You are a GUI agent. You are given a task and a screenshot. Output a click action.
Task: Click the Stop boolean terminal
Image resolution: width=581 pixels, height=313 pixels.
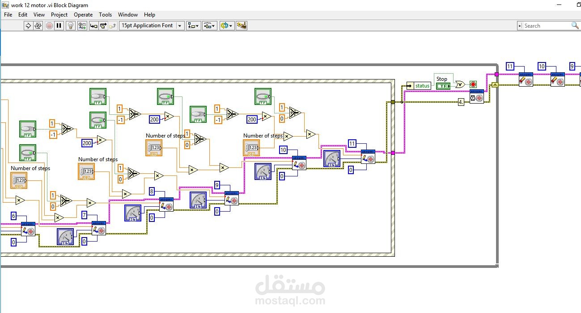(x=443, y=86)
